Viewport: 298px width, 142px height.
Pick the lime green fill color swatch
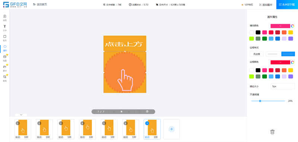251,39
